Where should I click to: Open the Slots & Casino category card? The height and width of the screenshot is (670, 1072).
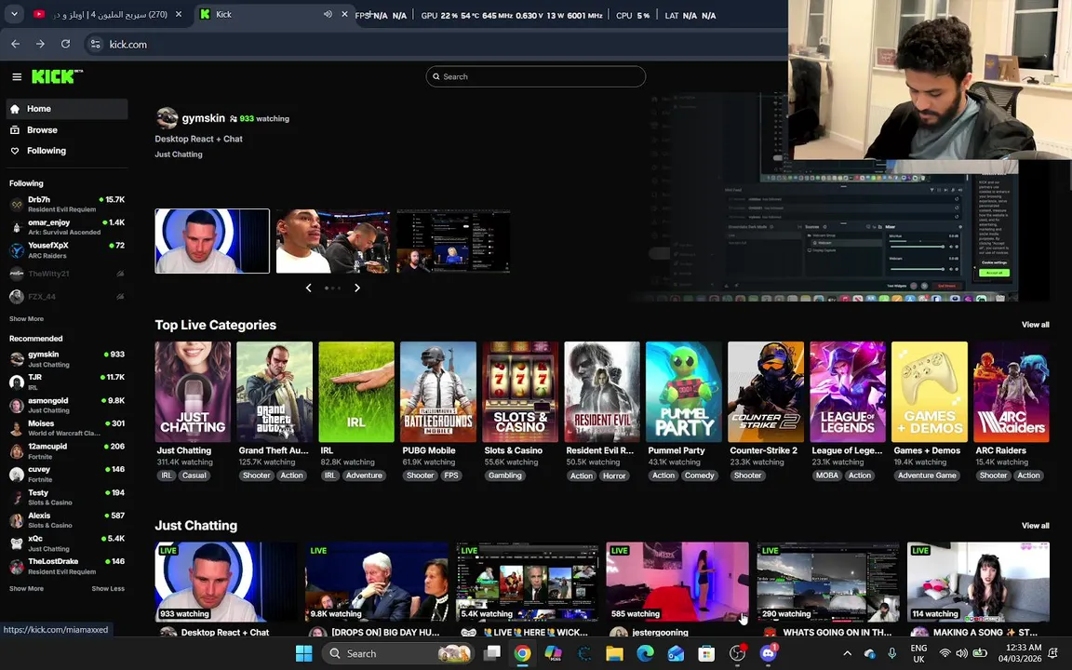click(520, 392)
